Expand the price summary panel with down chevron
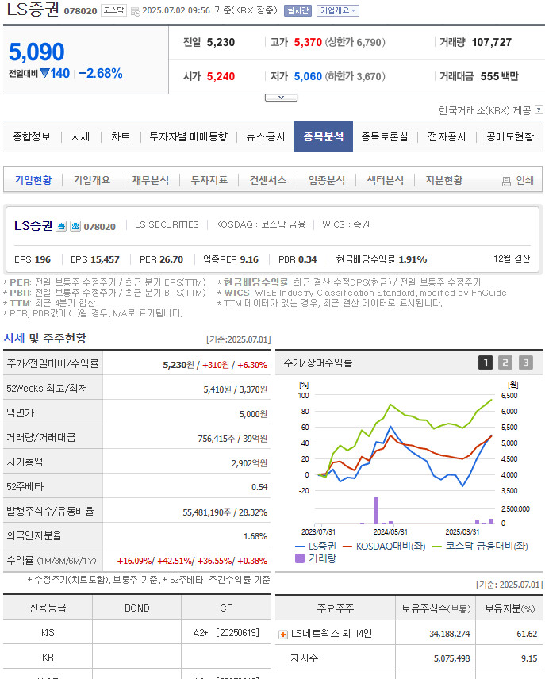Viewport: 545px width, 679px height. click(281, 98)
